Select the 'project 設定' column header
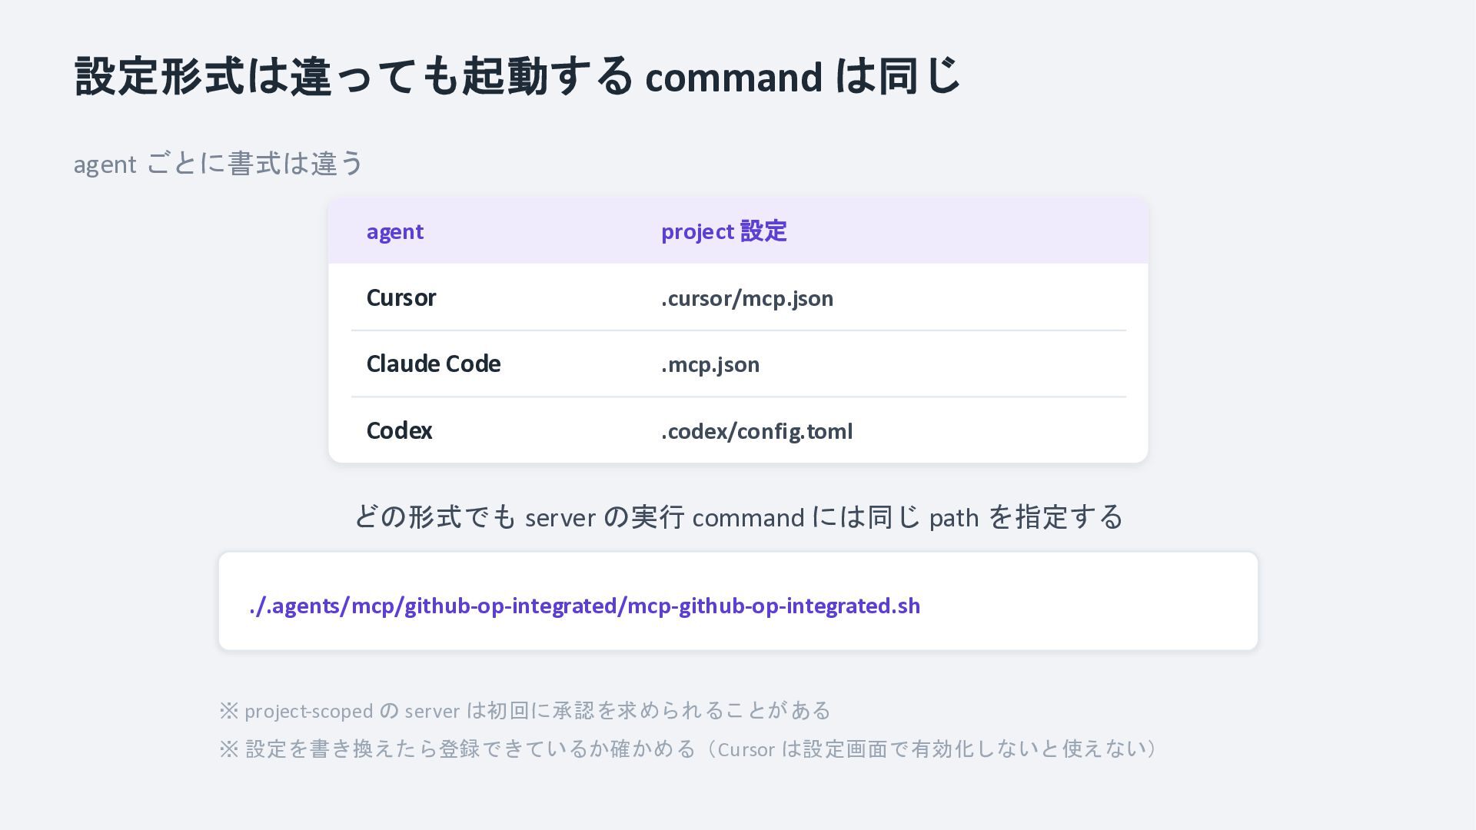Viewport: 1476px width, 830px height. tap(723, 231)
